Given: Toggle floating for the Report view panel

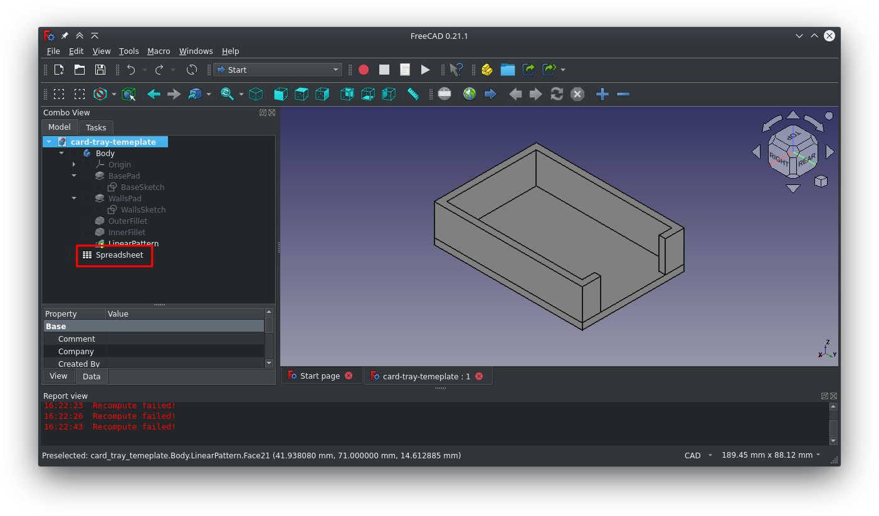Looking at the screenshot, I should 824,396.
